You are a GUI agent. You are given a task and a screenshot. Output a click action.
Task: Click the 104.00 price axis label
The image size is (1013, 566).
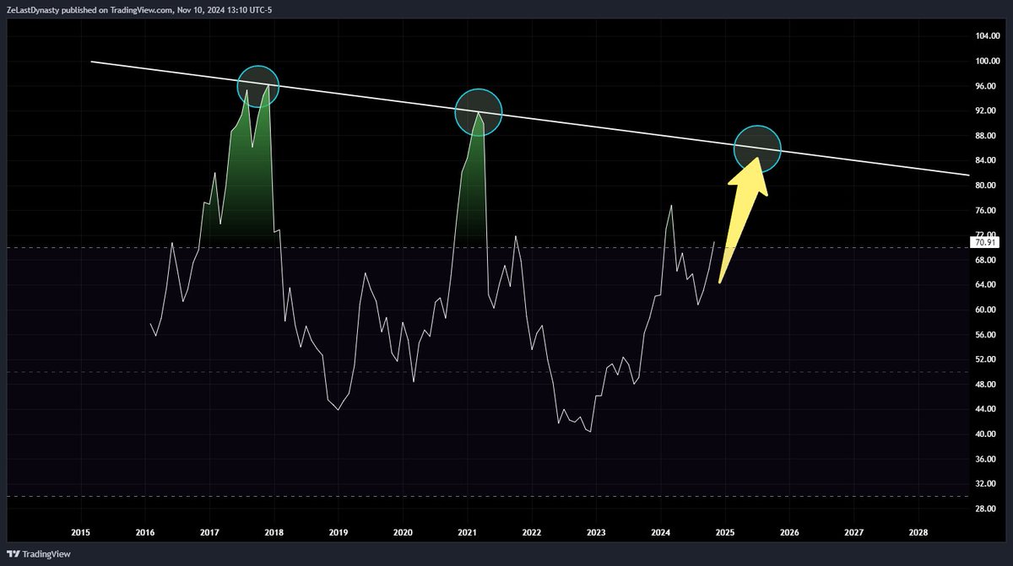[987, 36]
